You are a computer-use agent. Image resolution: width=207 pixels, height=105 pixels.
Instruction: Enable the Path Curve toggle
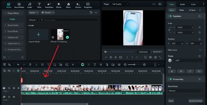pyautogui.click(x=201, y=50)
